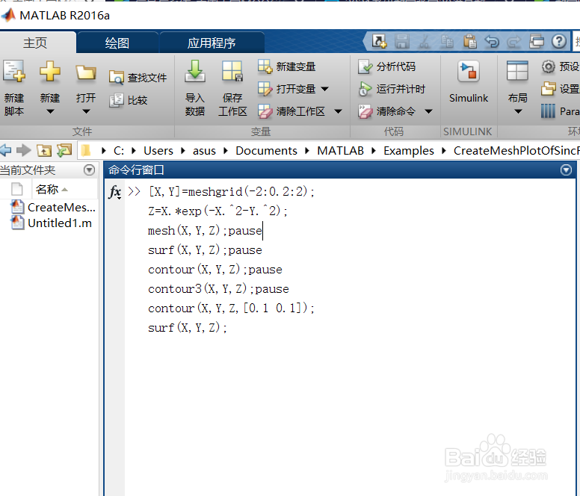This screenshot has height=496, width=580.
Task: Click the Up One Level folder icon
Action: click(x=44, y=150)
